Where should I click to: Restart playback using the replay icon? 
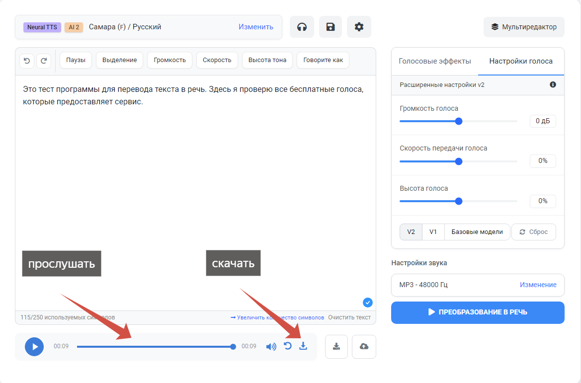click(288, 346)
